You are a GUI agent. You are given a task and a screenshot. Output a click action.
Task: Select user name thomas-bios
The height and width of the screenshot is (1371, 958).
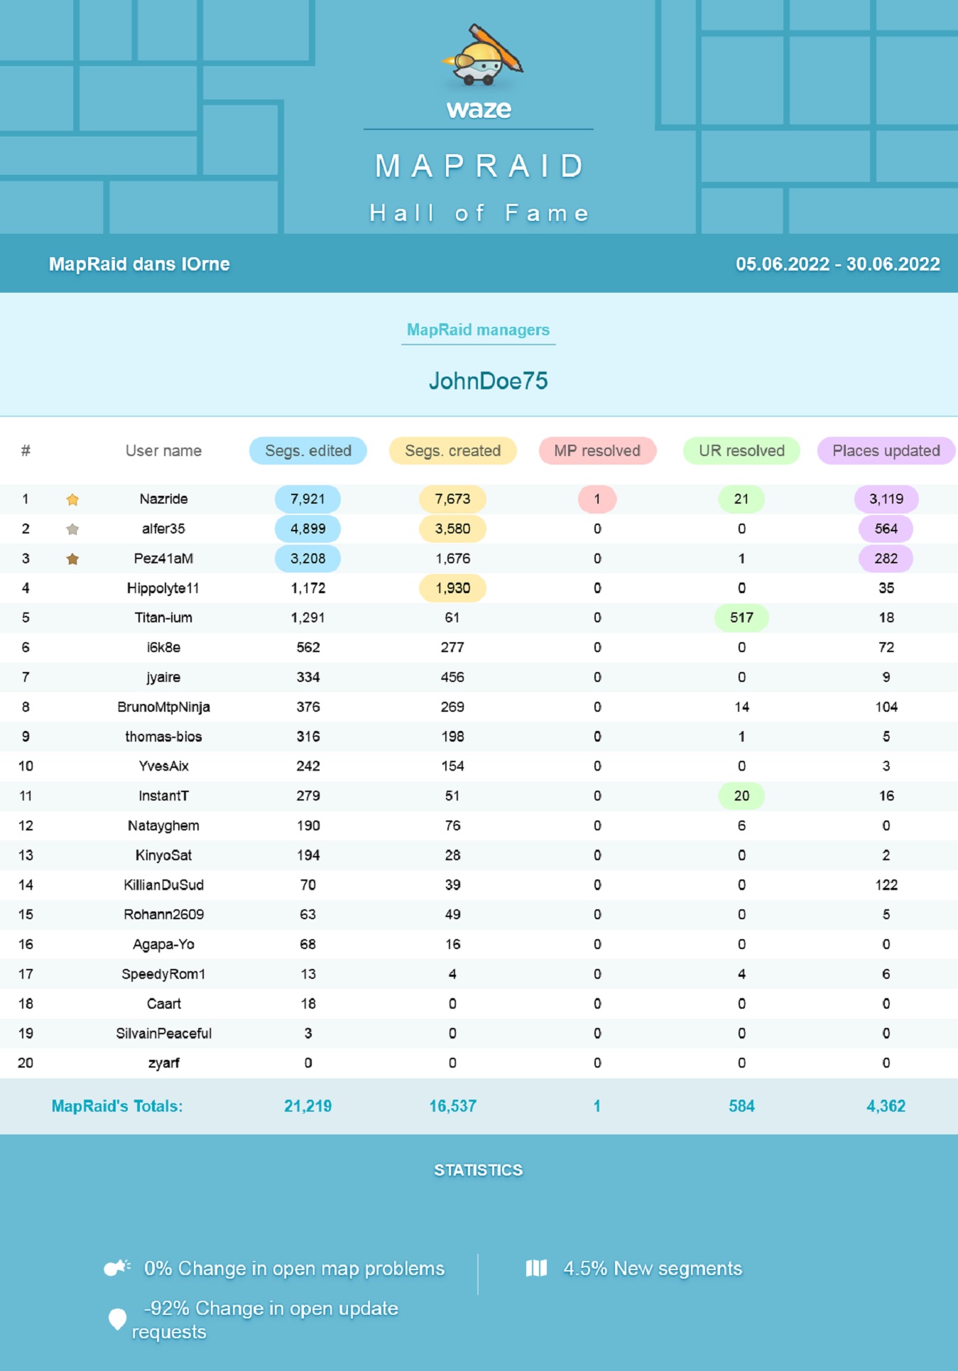163,737
